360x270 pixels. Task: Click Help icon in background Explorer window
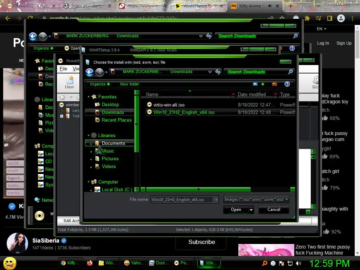click(292, 48)
